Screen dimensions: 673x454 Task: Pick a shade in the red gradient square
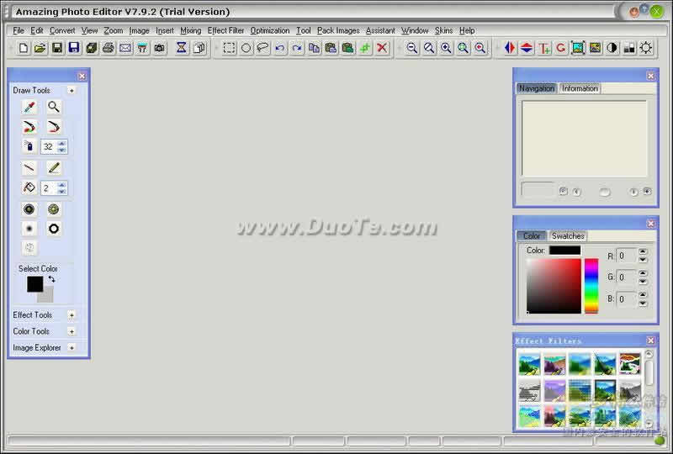point(554,286)
